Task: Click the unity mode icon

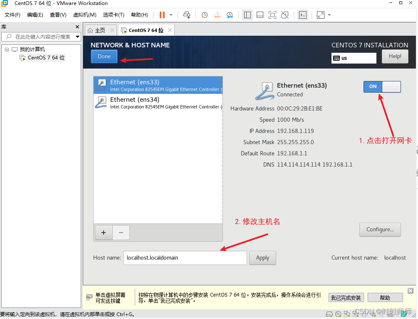Action: (285, 15)
